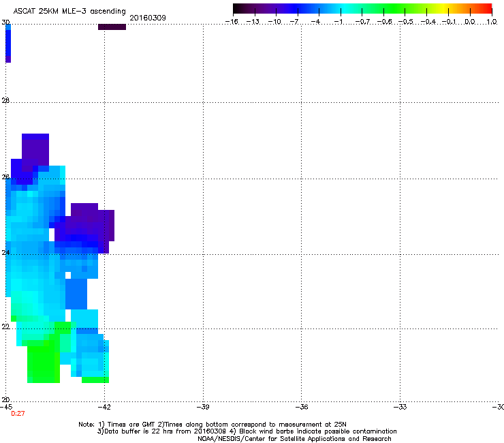Click the color scale label -0.1
Viewport: 504px width, 443px height.
click(x=449, y=22)
